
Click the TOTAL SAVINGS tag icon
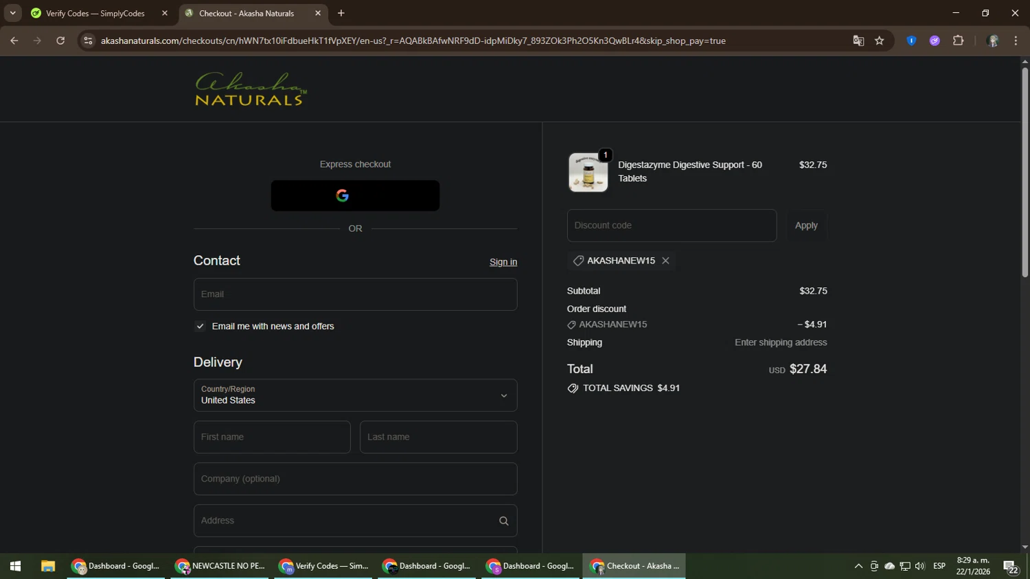coord(573,388)
